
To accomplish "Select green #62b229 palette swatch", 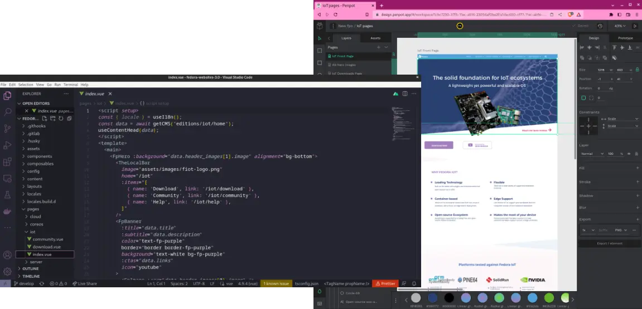I will point(549,298).
